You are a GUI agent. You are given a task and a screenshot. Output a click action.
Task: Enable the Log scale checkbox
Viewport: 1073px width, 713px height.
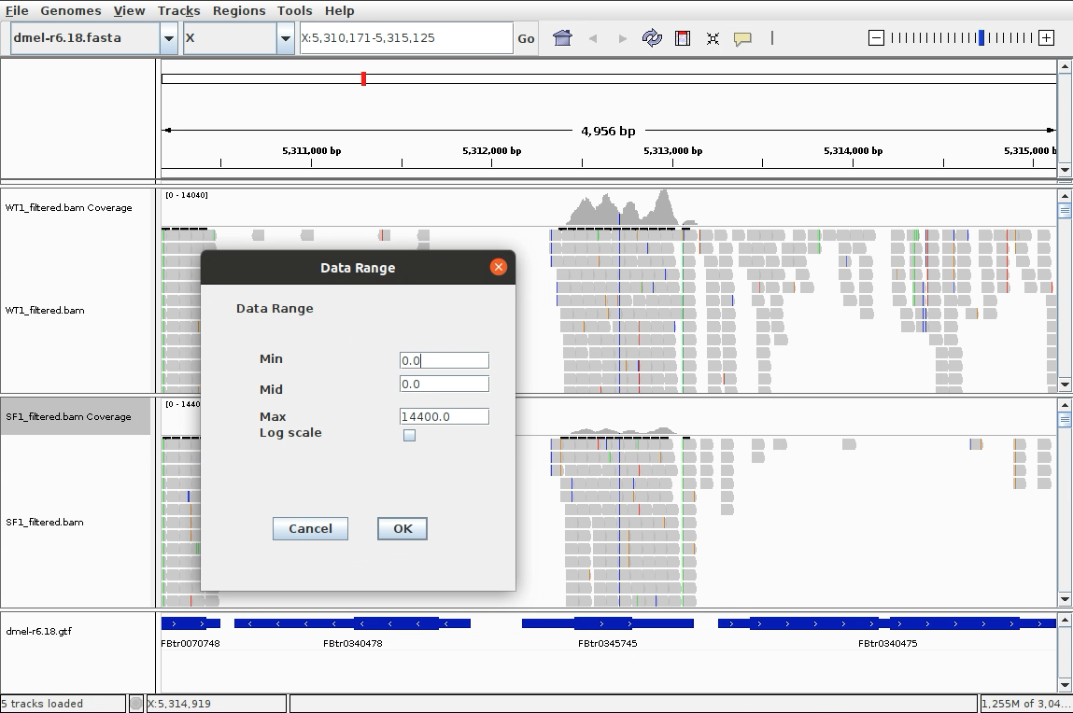tap(409, 435)
